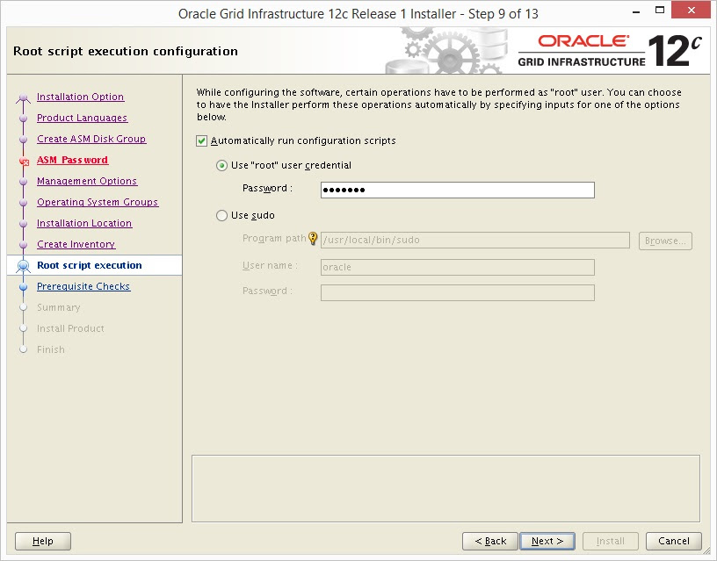This screenshot has width=717, height=561.
Task: Go to Product Languages step
Action: click(x=83, y=118)
